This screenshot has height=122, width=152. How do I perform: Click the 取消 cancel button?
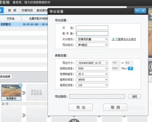click(x=115, y=107)
